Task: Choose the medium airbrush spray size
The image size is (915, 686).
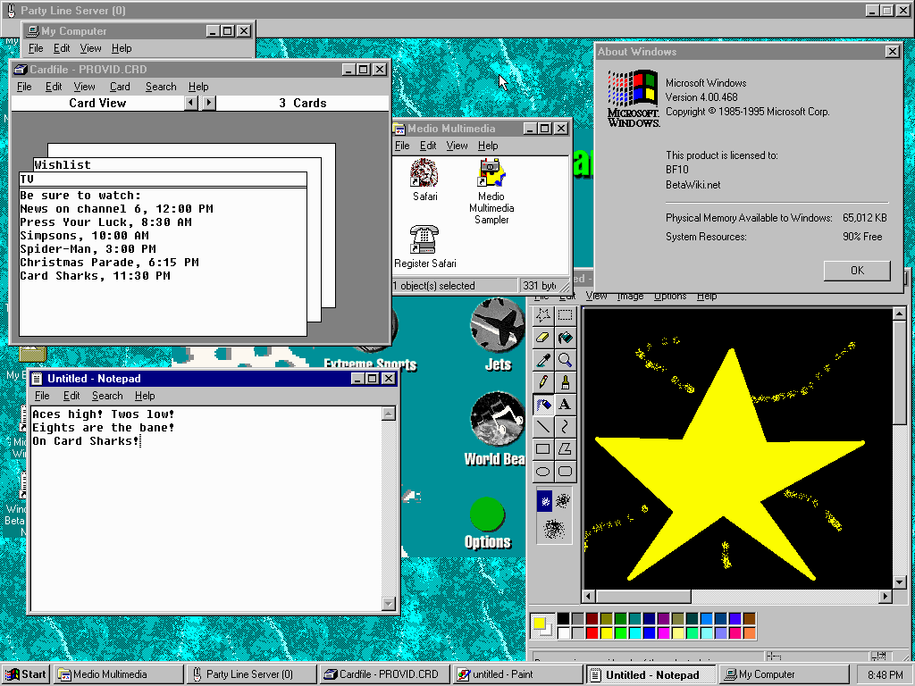Action: 564,501
